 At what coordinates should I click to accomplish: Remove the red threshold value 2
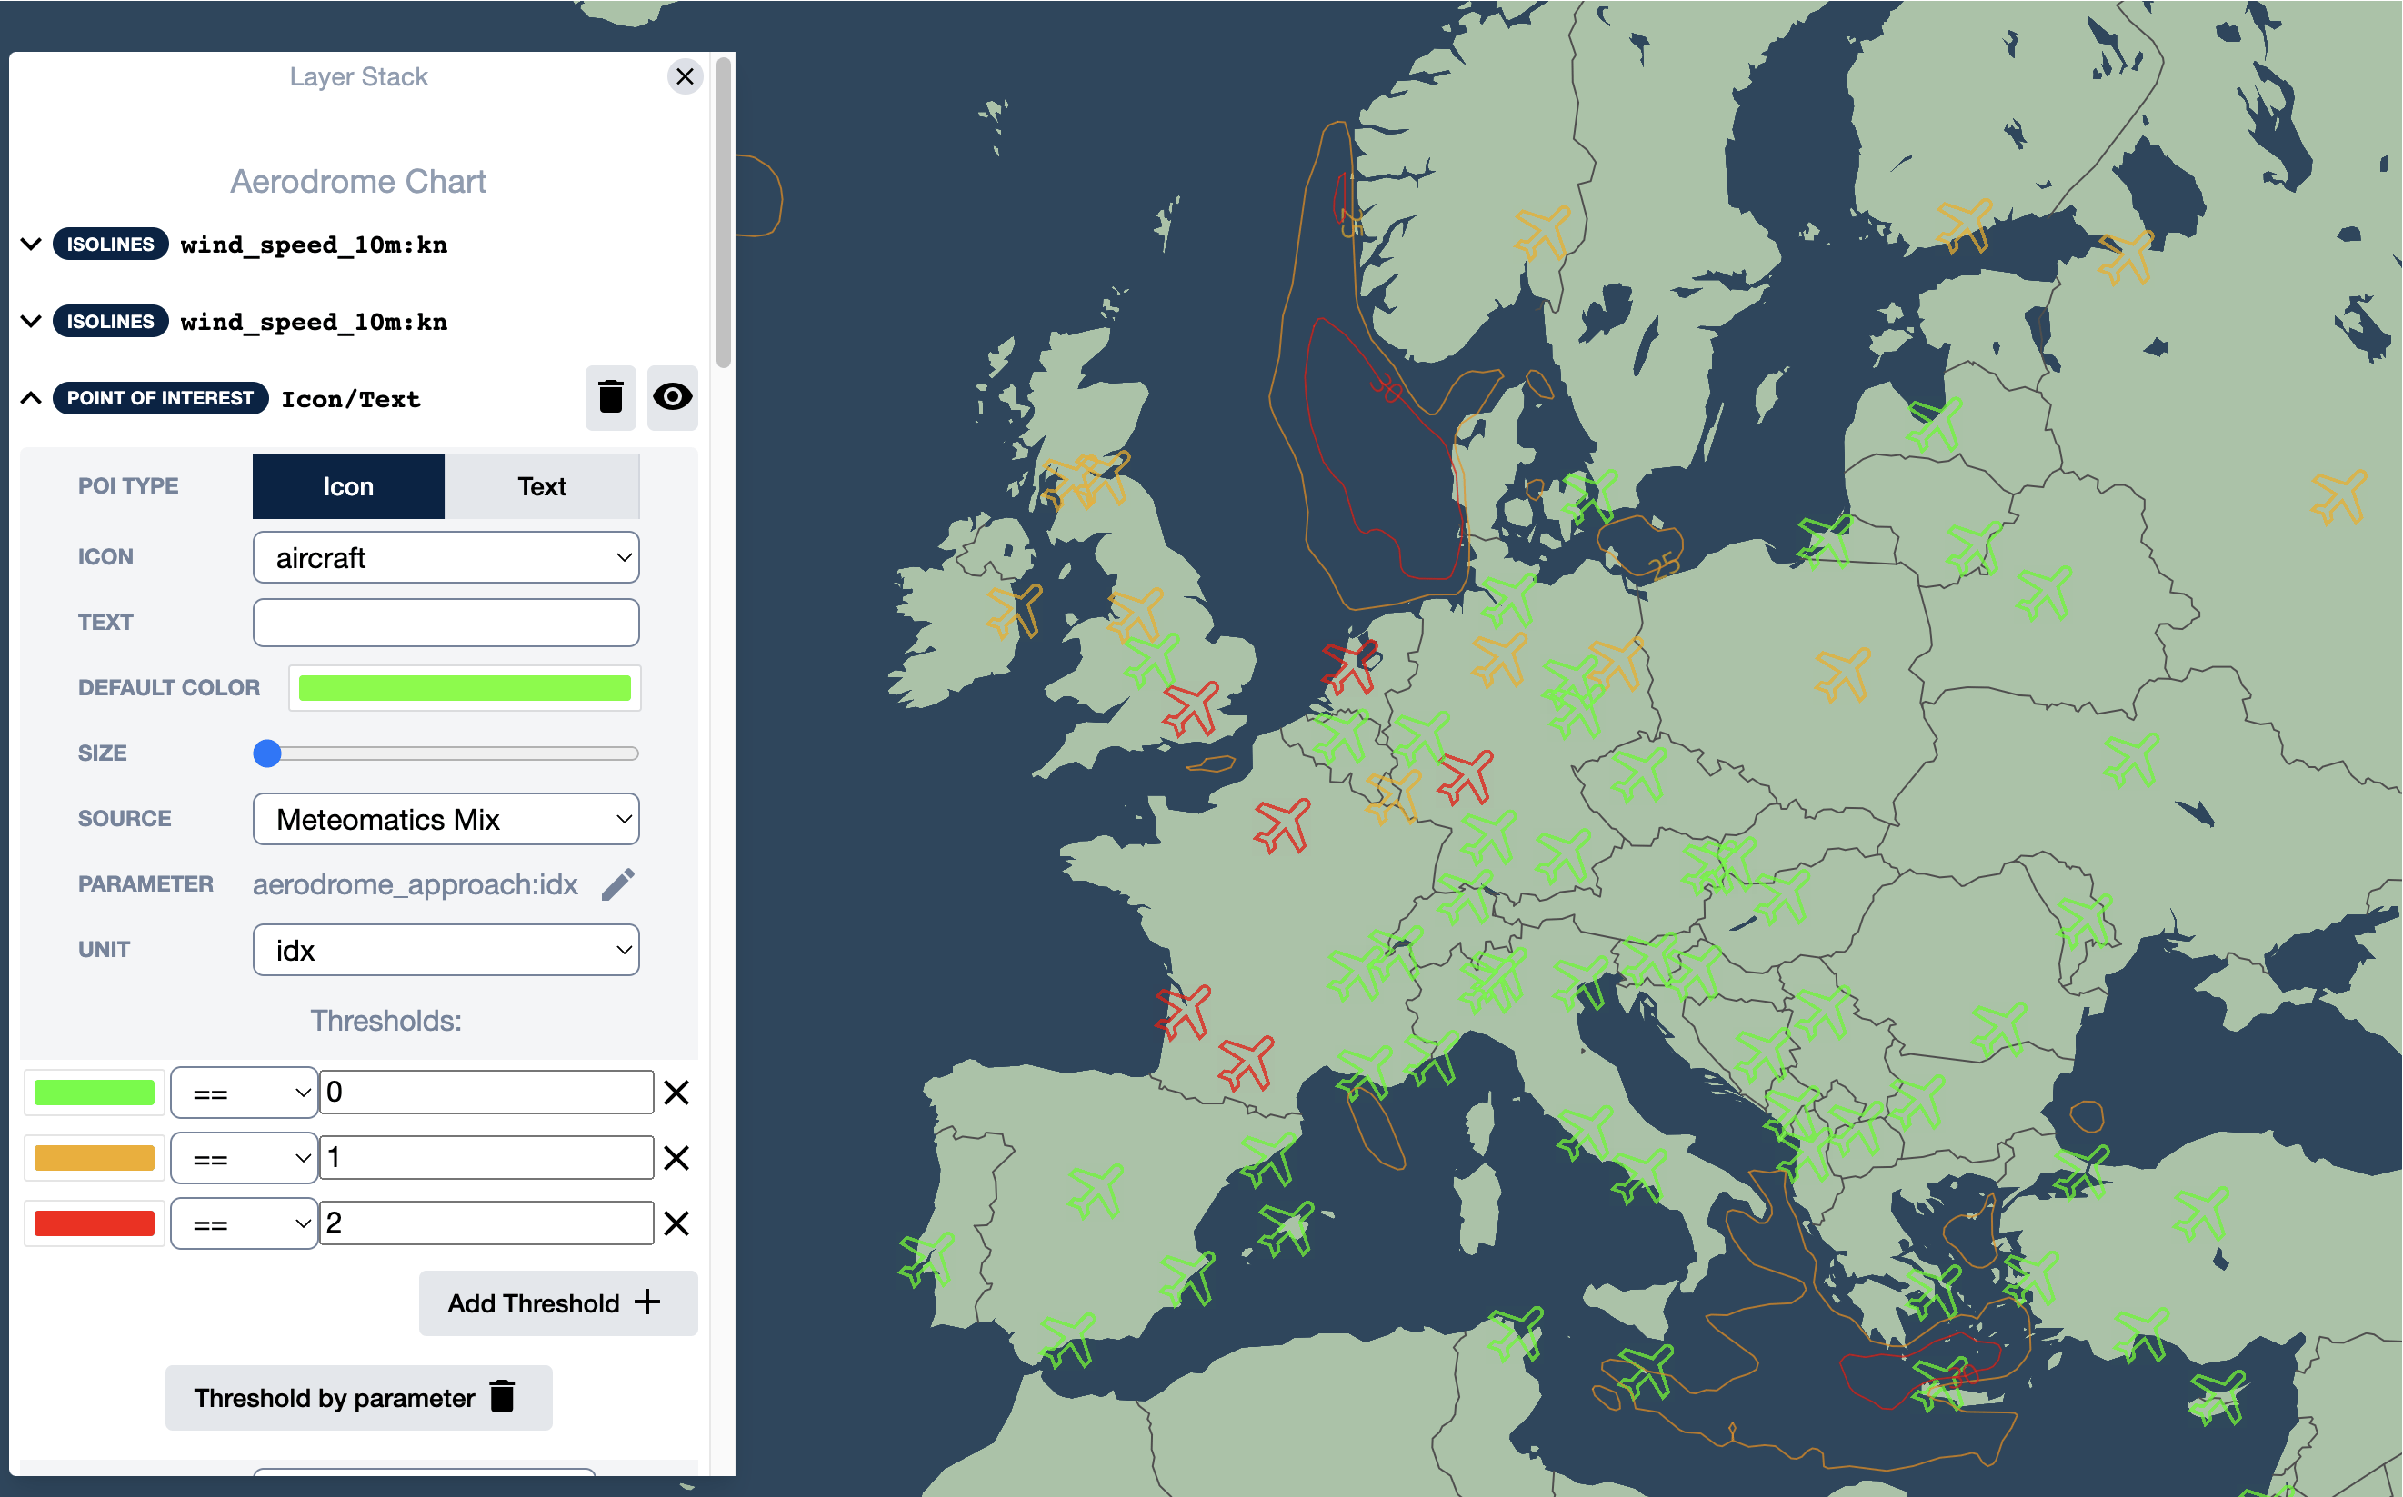click(678, 1226)
